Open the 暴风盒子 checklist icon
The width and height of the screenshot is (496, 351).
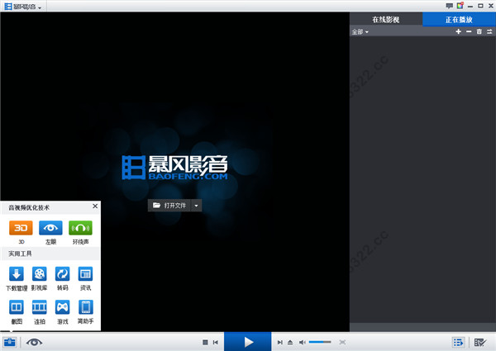coord(479,342)
